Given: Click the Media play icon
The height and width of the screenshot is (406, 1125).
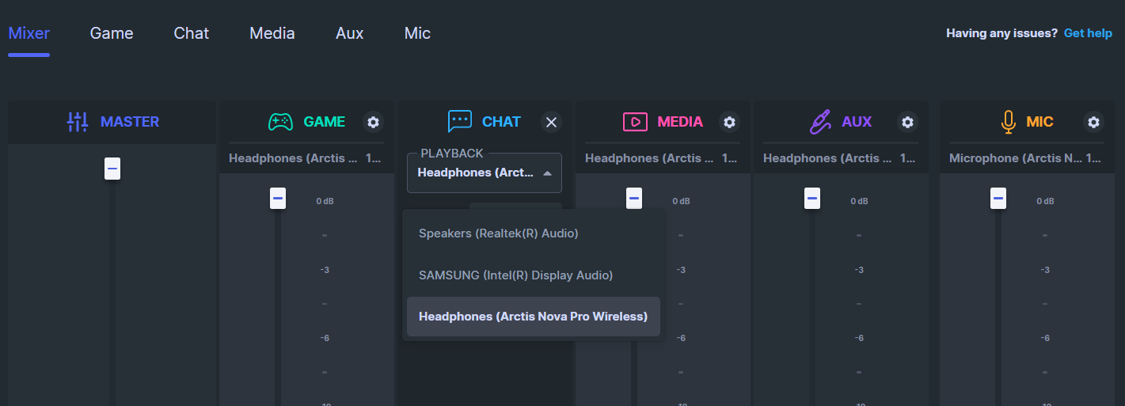Looking at the screenshot, I should tap(635, 122).
